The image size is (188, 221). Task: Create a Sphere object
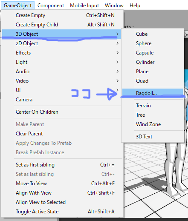[153, 43]
